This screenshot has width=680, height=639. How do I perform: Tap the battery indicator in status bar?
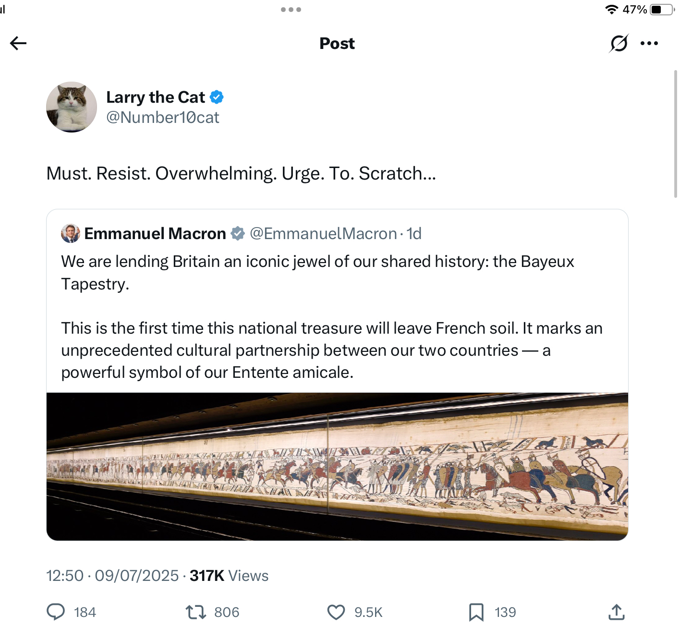click(662, 10)
